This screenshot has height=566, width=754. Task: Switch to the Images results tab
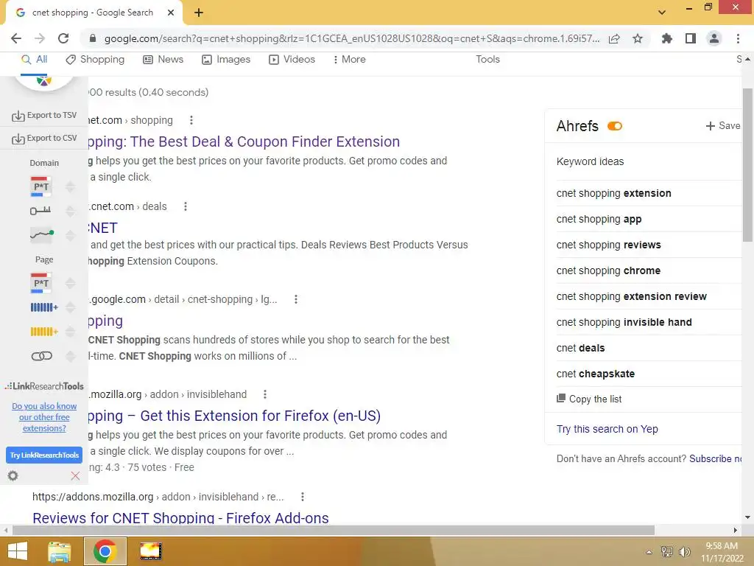[226, 59]
